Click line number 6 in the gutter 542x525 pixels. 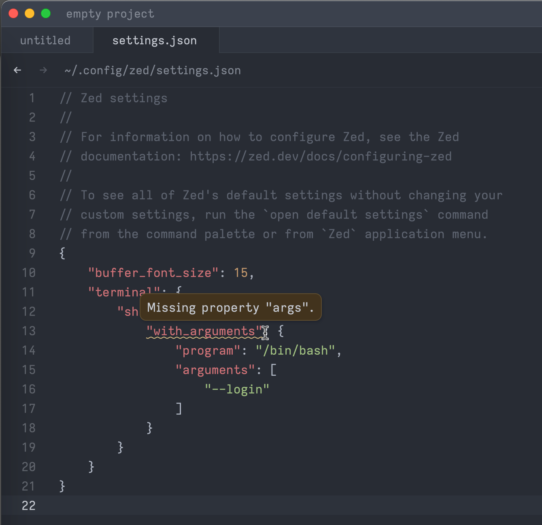(32, 195)
